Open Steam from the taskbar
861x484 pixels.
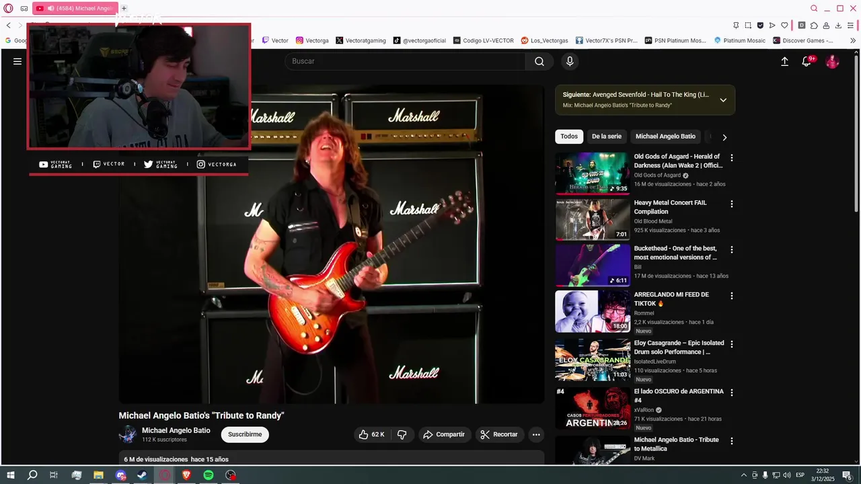(x=142, y=475)
